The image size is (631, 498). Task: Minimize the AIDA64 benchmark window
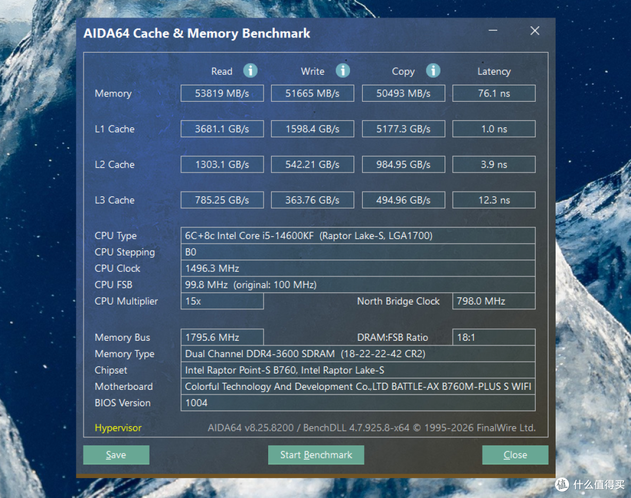[x=493, y=30]
